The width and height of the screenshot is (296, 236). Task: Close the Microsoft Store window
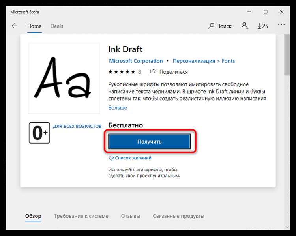[282, 12]
